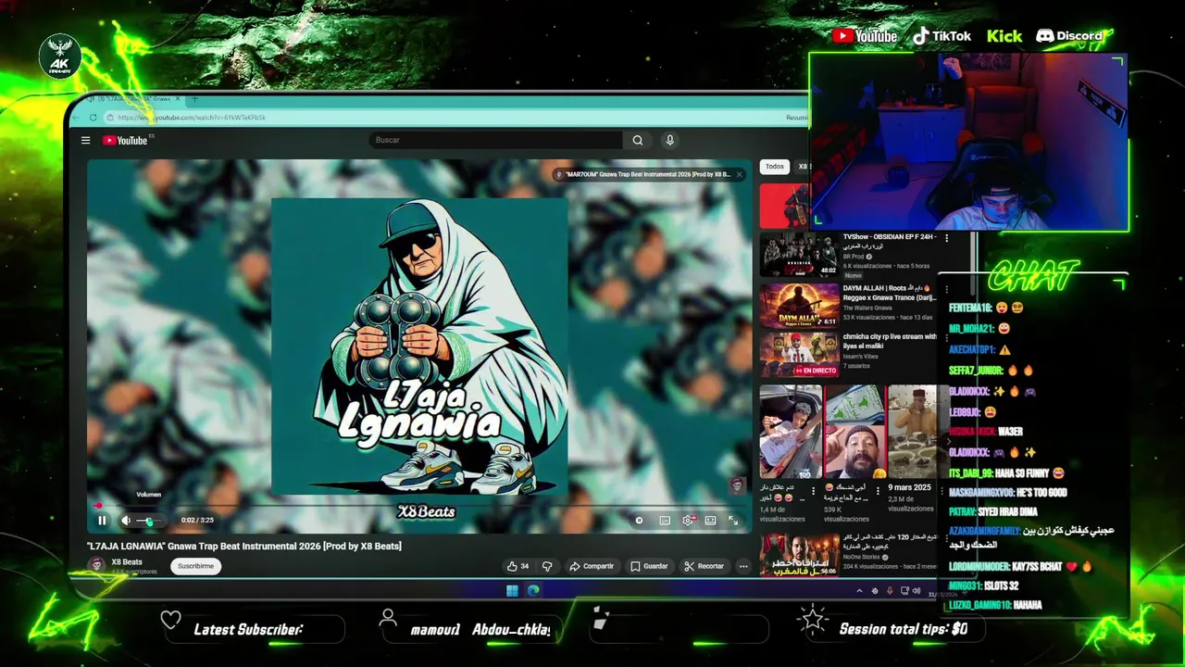Click the Kick logo in overlay
This screenshot has width=1185, height=667.
[x=1004, y=36]
